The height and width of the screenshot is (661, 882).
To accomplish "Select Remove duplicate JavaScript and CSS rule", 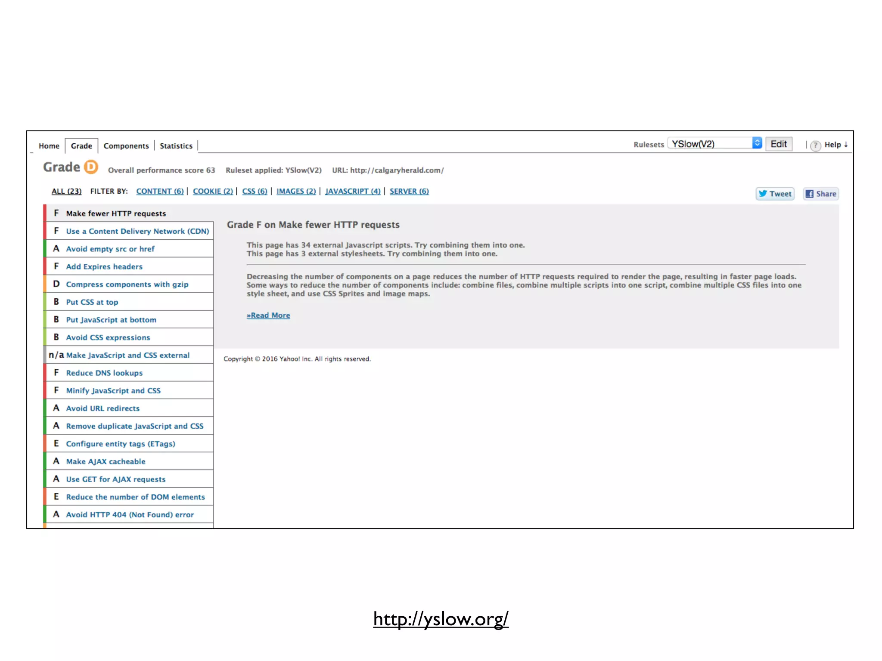I will (x=129, y=426).
